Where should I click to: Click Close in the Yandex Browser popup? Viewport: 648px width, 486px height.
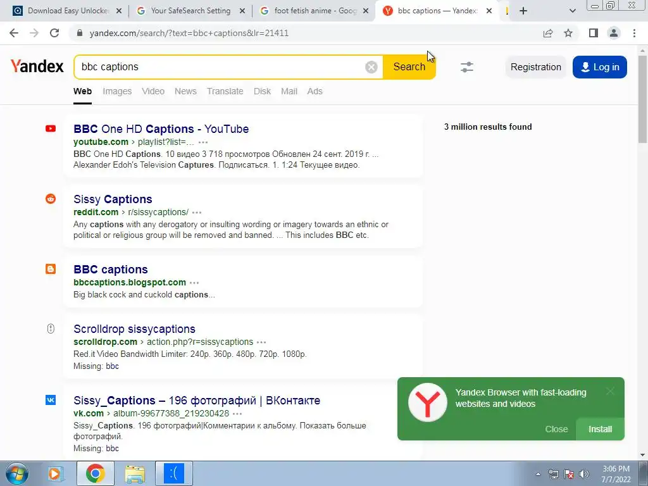coord(556,430)
